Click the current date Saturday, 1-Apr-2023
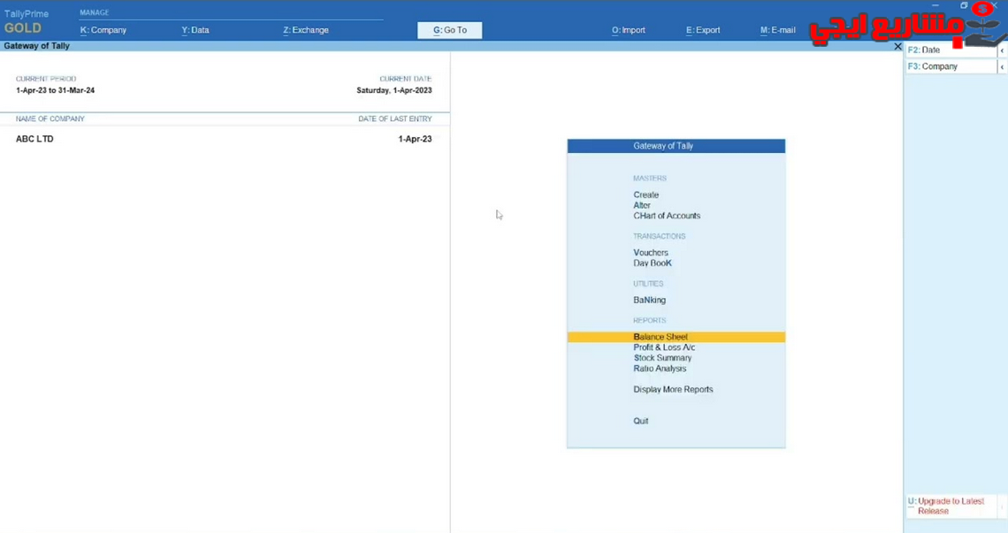The image size is (1008, 533). coord(394,91)
